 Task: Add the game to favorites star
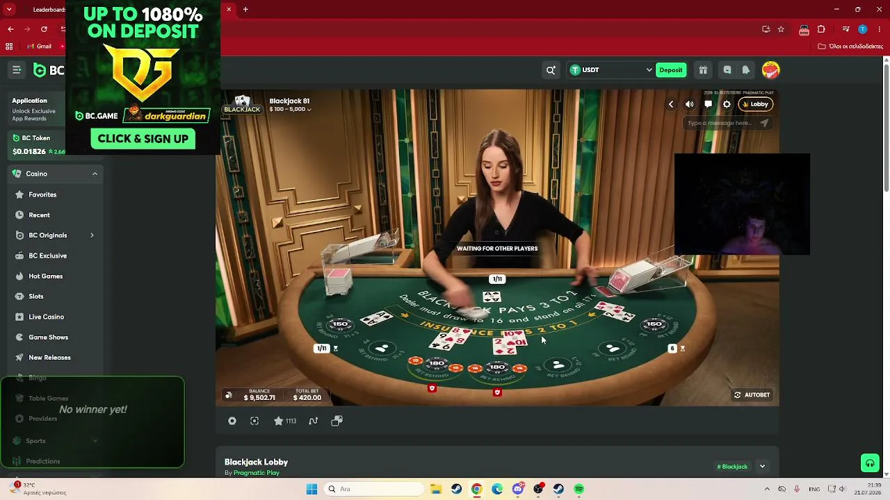[x=278, y=421]
